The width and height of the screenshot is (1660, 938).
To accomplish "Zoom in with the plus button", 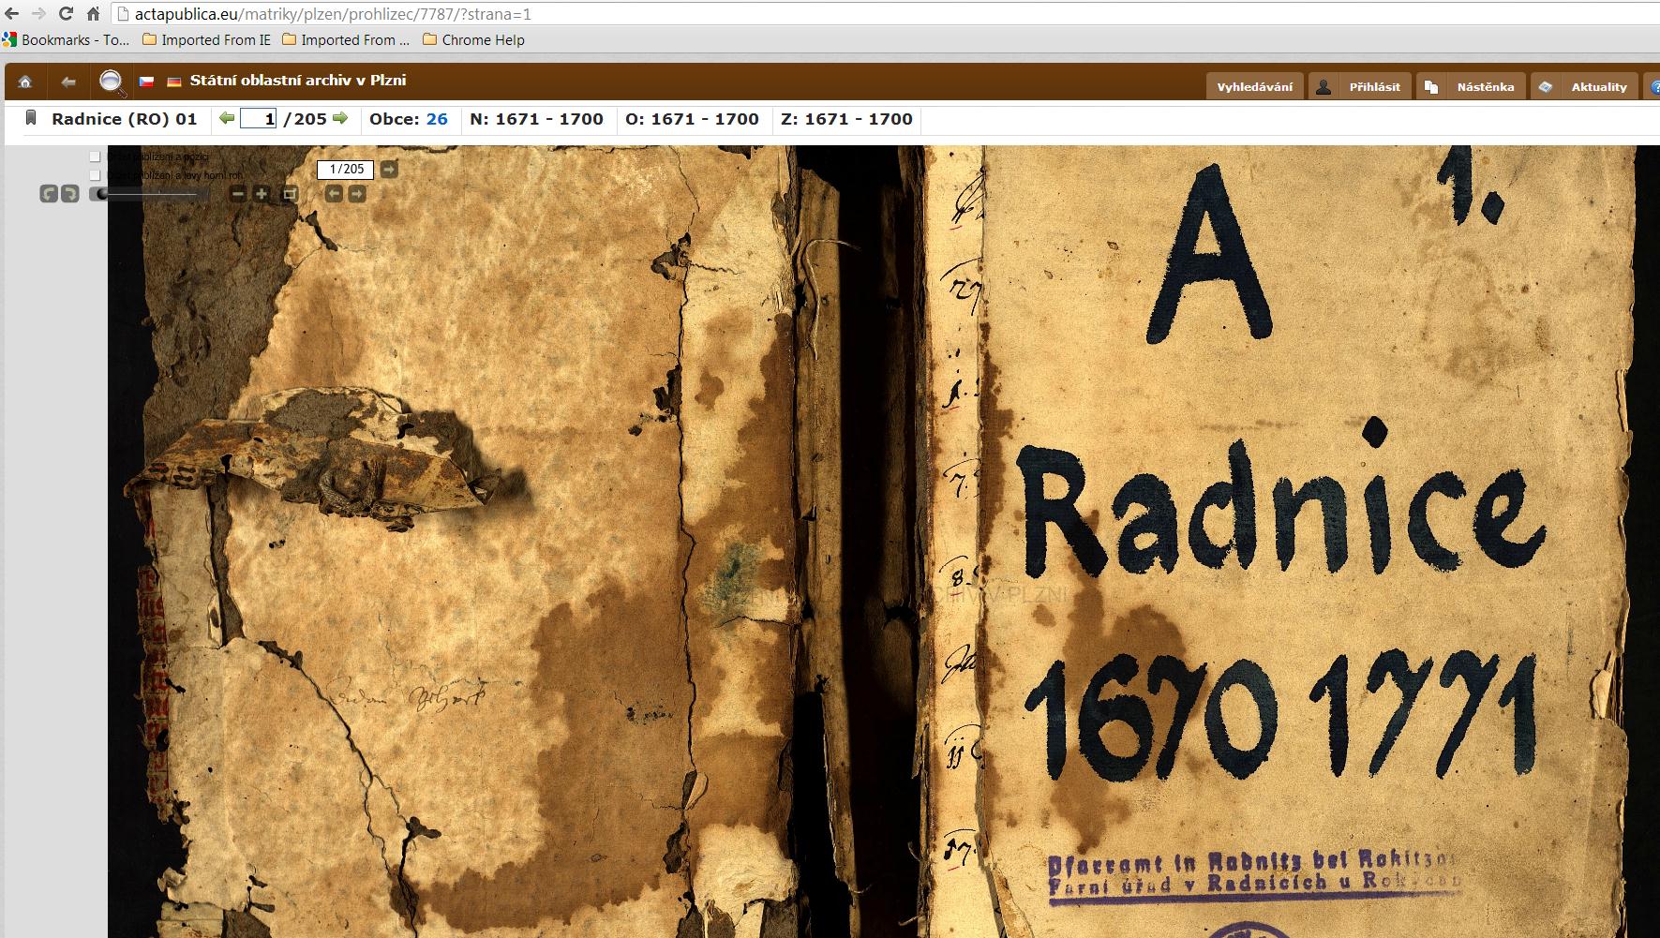I will [262, 194].
